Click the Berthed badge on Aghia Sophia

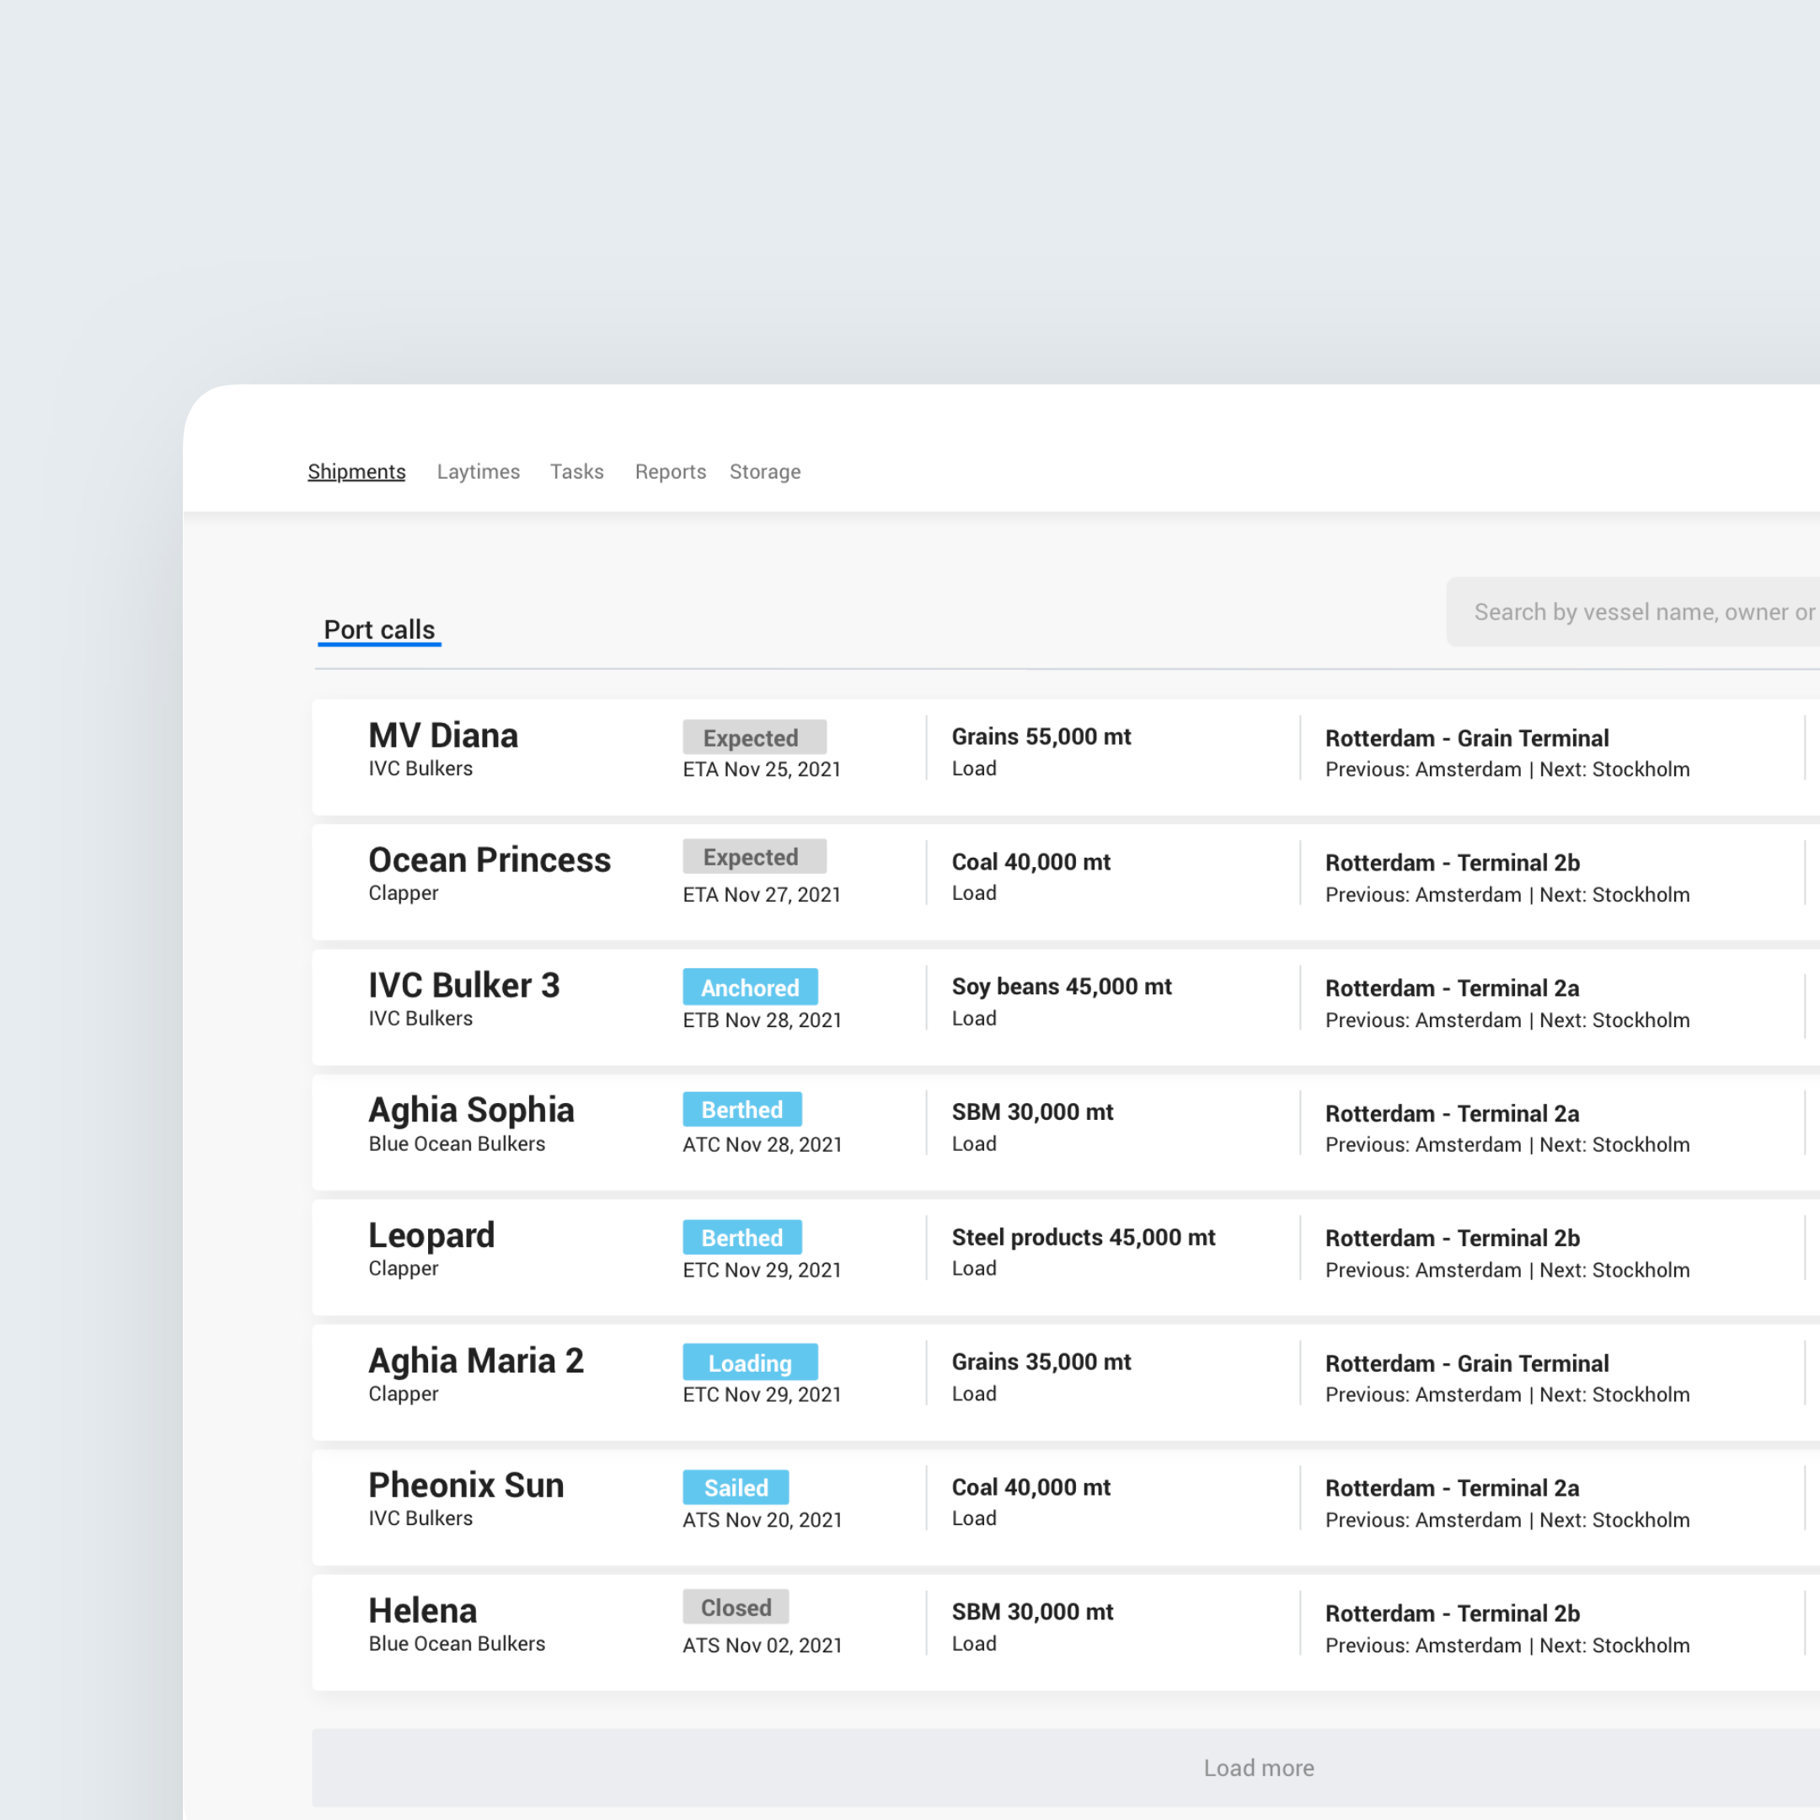click(x=742, y=1109)
